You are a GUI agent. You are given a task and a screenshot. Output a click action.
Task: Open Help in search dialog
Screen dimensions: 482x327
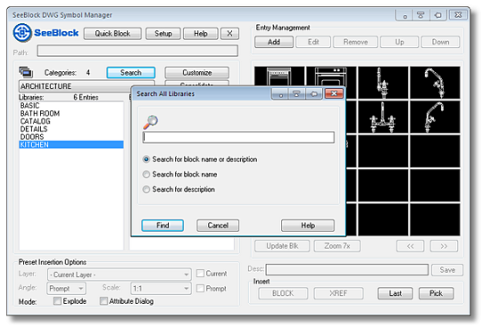(x=308, y=225)
